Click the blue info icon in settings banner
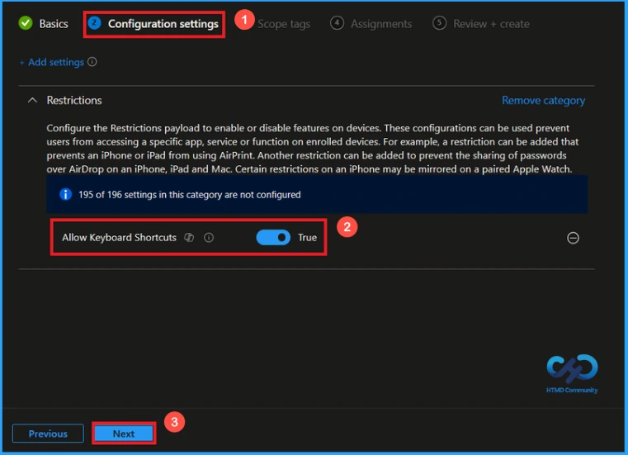This screenshot has width=628, height=455. pos(65,194)
